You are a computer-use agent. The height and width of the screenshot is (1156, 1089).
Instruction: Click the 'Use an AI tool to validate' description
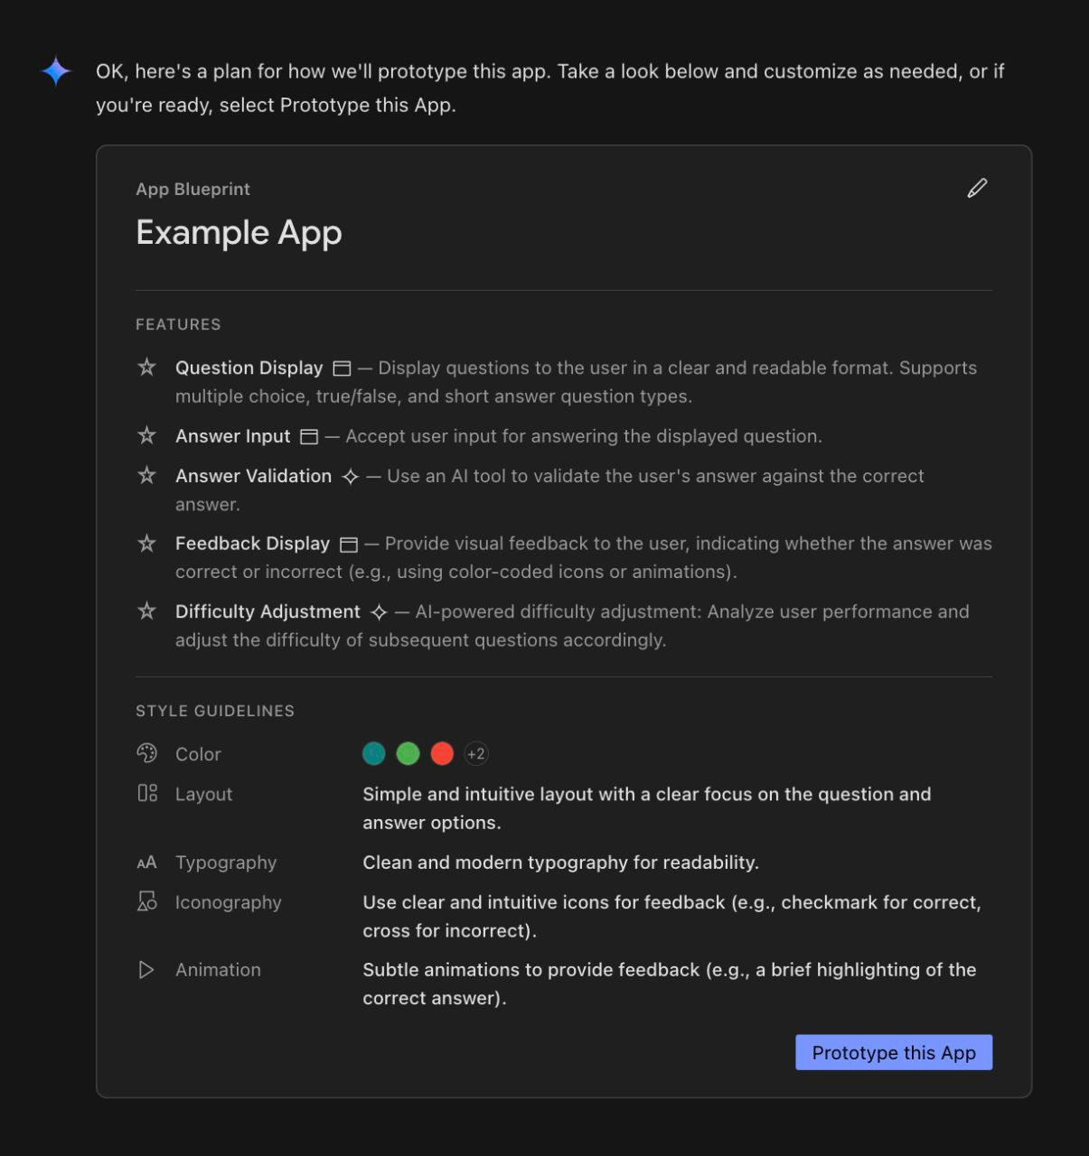click(x=549, y=489)
